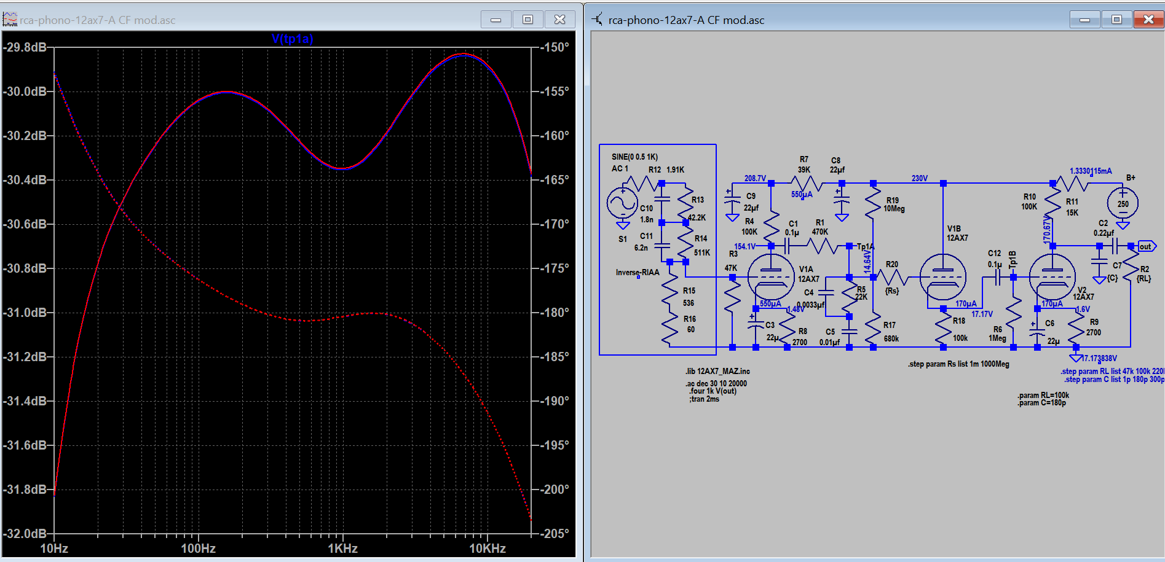
Task: Select the R10 100K plate resistor symbol
Action: tap(1052, 203)
